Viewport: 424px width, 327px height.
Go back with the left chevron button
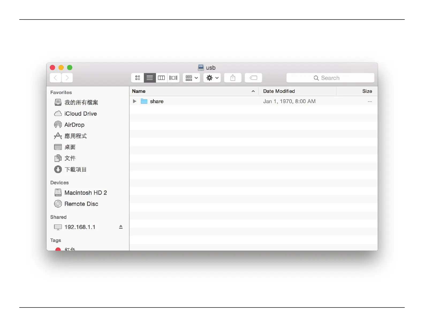56,78
